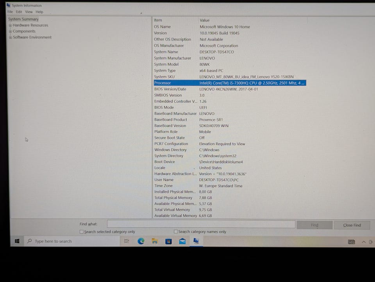Click the System Information title bar icon
Image resolution: width=375 pixels, height=282 pixels.
(x=9, y=5)
